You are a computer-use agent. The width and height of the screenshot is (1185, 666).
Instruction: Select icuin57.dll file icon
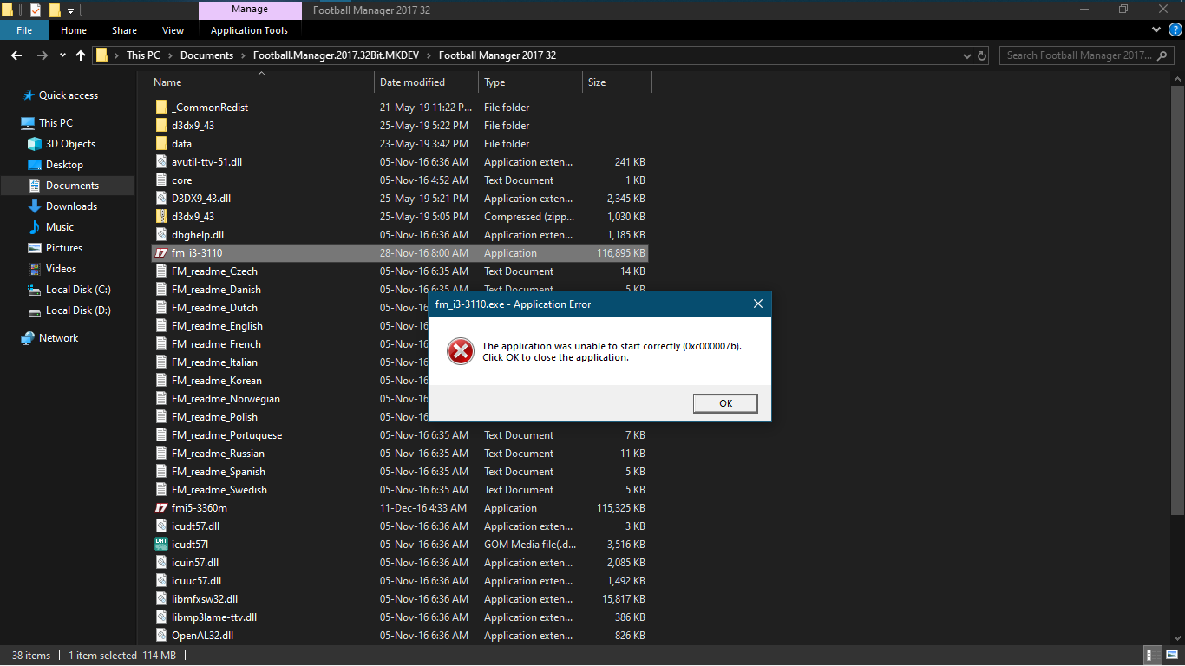(x=161, y=563)
